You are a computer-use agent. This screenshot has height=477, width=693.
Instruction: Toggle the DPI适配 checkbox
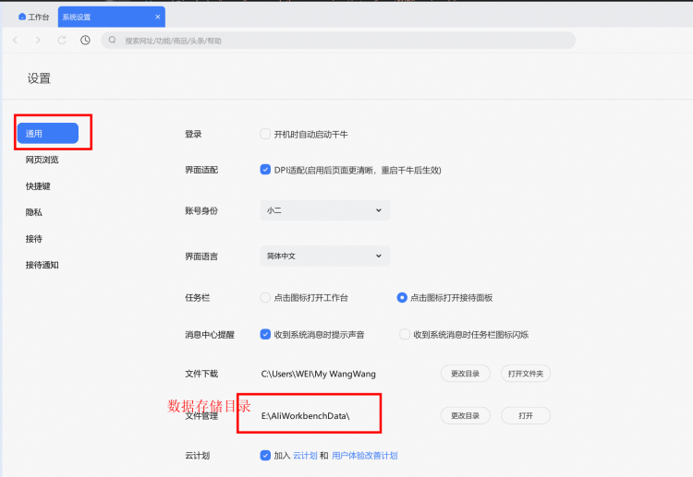(265, 170)
